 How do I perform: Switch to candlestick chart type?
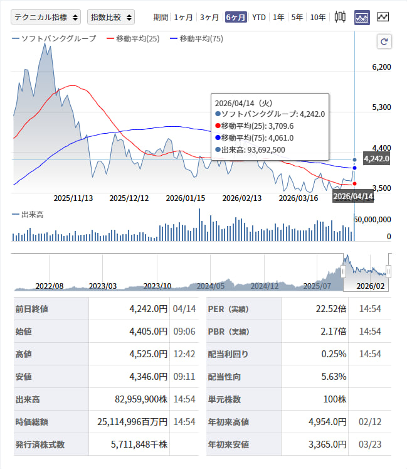coord(340,17)
